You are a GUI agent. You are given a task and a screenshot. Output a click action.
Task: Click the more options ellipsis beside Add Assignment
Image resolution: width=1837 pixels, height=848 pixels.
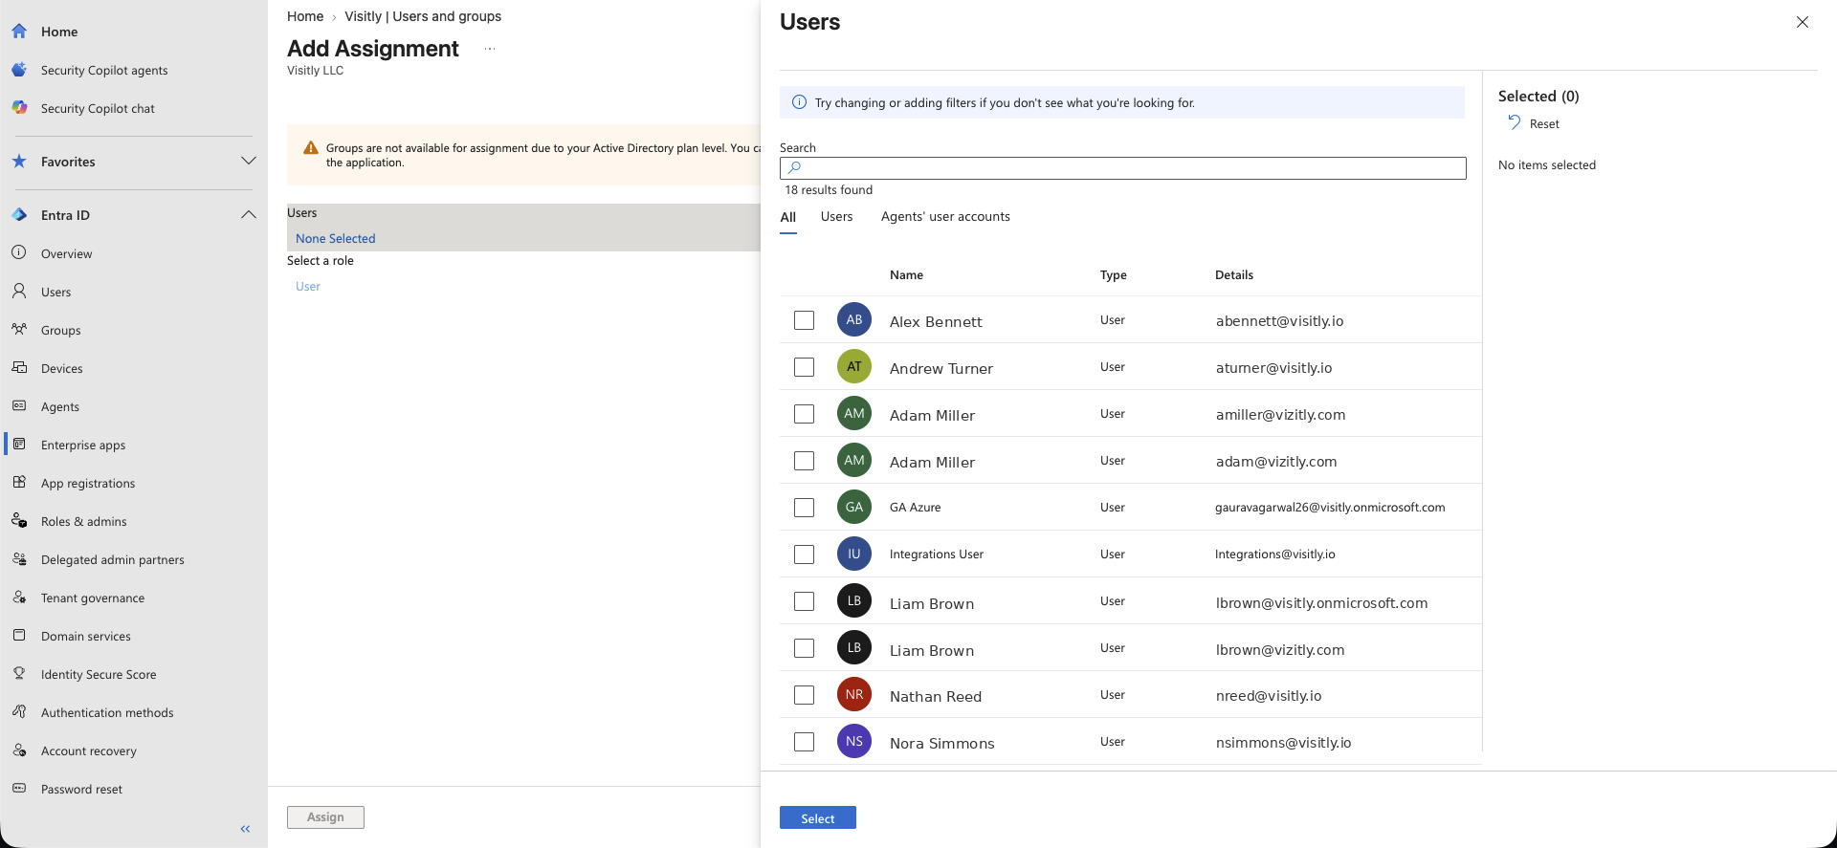490,49
